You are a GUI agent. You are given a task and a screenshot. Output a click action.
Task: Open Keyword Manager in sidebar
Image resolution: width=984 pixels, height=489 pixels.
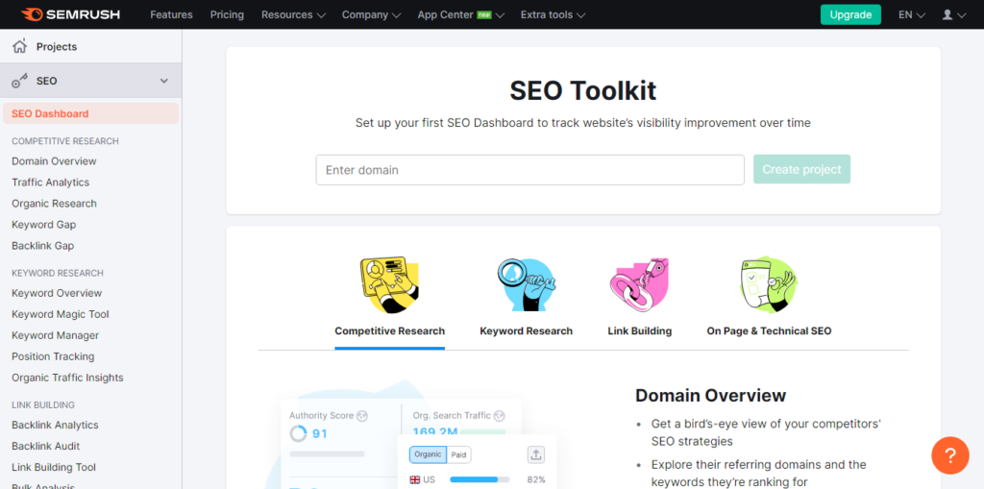55,335
